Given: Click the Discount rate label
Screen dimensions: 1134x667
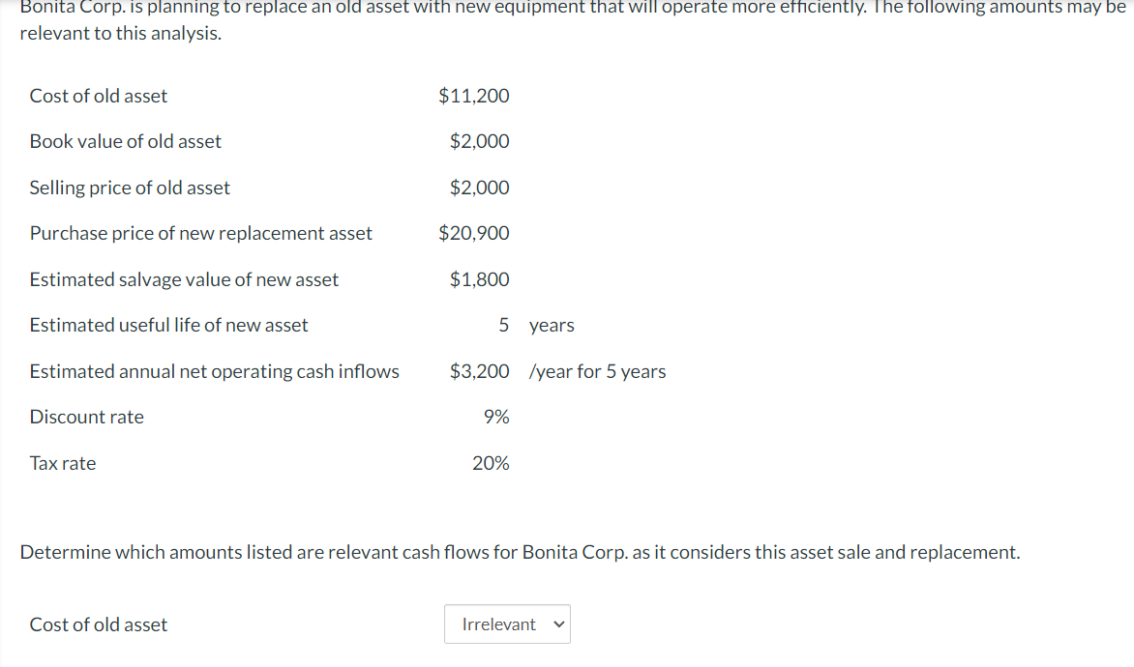Looking at the screenshot, I should [86, 417].
